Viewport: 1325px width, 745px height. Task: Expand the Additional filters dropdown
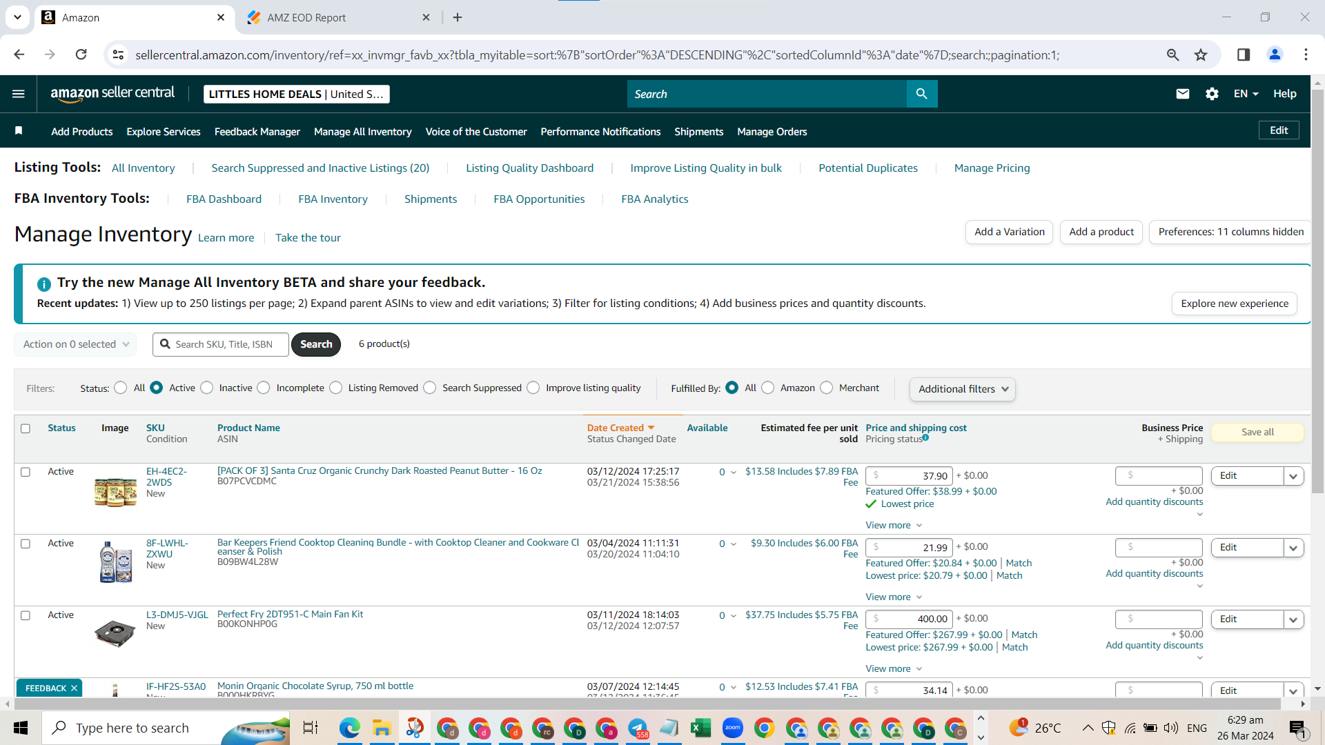[963, 389]
